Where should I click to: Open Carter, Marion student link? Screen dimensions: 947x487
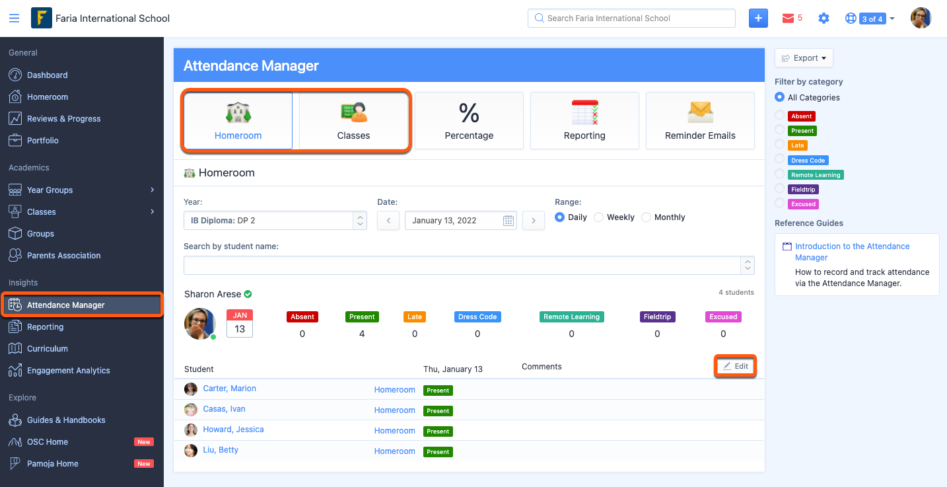tap(229, 389)
